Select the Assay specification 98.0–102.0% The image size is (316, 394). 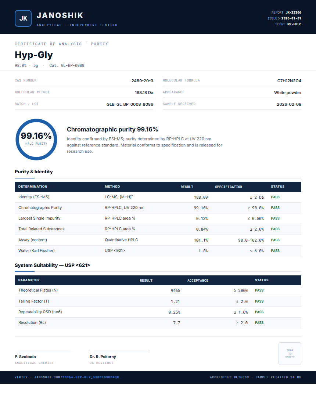click(x=251, y=240)
